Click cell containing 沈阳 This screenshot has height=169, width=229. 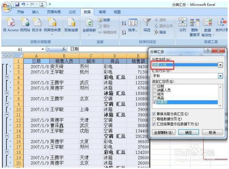point(91,131)
